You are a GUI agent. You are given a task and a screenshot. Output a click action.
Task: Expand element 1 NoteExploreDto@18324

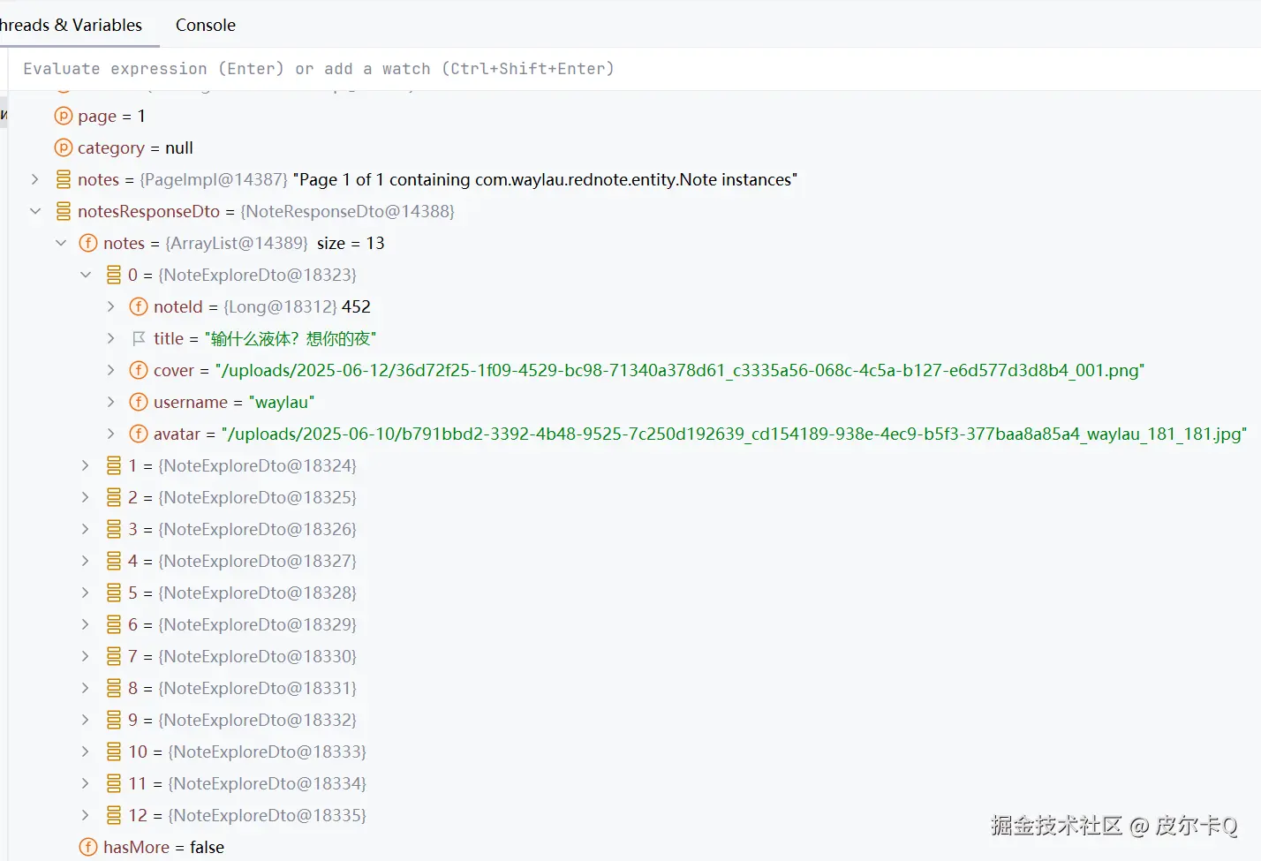pyautogui.click(x=86, y=465)
